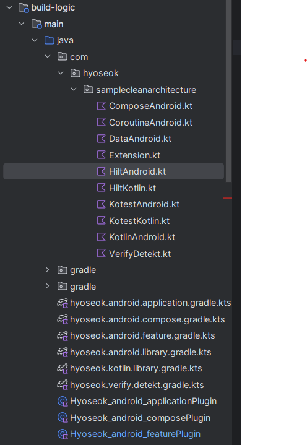Open Extension.kt file
Viewport: 307px width, 445px height.
click(x=134, y=155)
